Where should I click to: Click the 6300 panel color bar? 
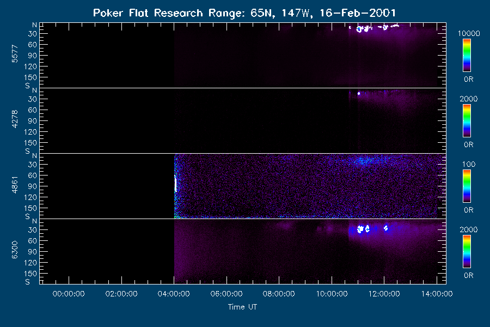(x=467, y=252)
